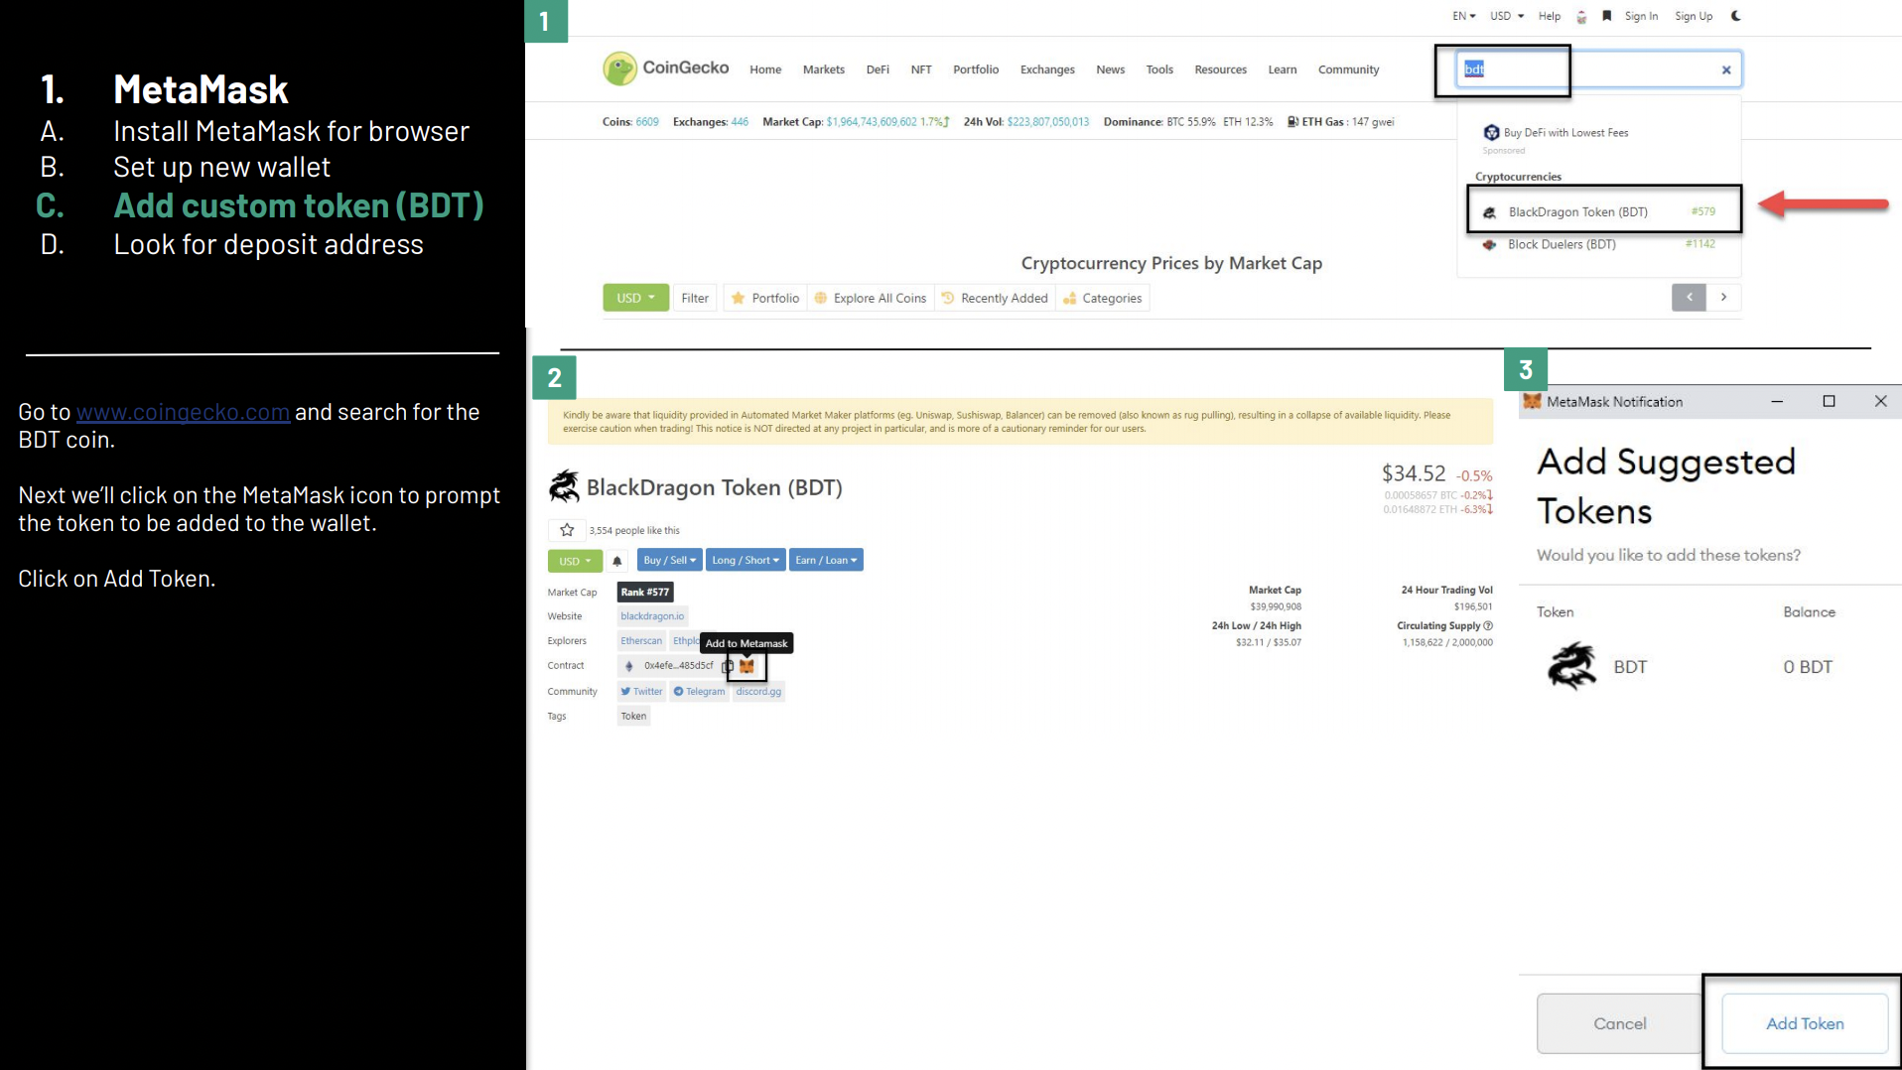Select Block Duelers (BDT) search result
This screenshot has width=1902, height=1070.
(1598, 244)
